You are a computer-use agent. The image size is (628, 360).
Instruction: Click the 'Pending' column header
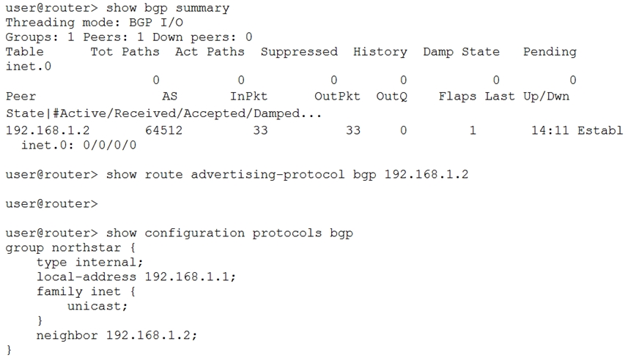click(550, 52)
